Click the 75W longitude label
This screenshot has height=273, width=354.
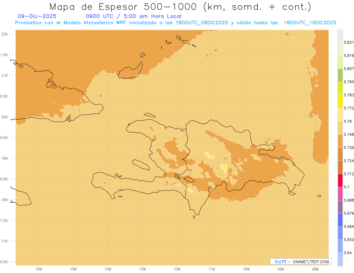[x=73, y=269]
